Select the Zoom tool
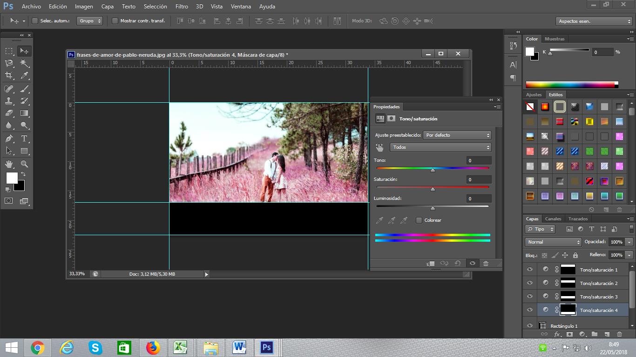This screenshot has height=357, width=636. (24, 164)
